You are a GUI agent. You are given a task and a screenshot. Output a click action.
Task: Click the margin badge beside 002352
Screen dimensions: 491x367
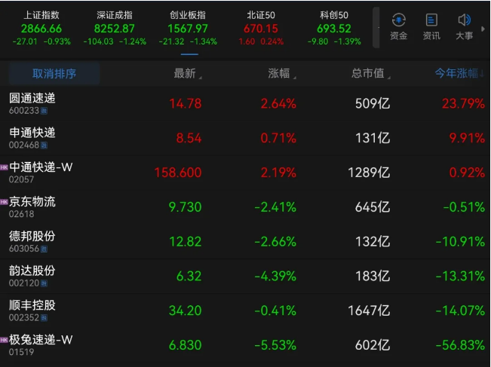[44, 318]
